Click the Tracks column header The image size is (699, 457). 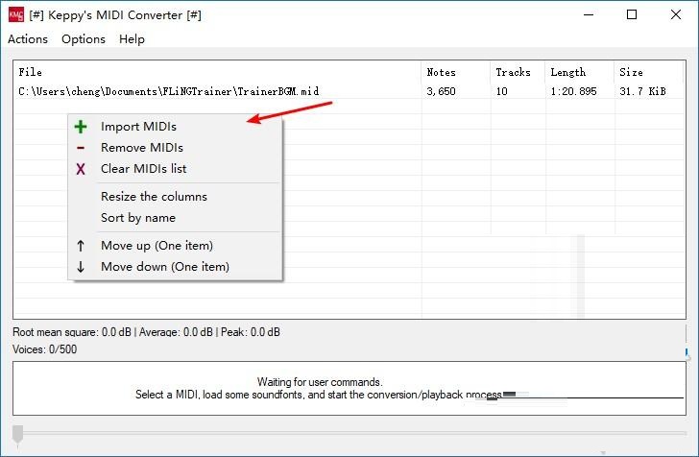[x=518, y=72]
